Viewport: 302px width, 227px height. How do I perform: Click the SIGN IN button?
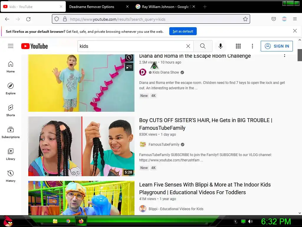click(x=277, y=46)
